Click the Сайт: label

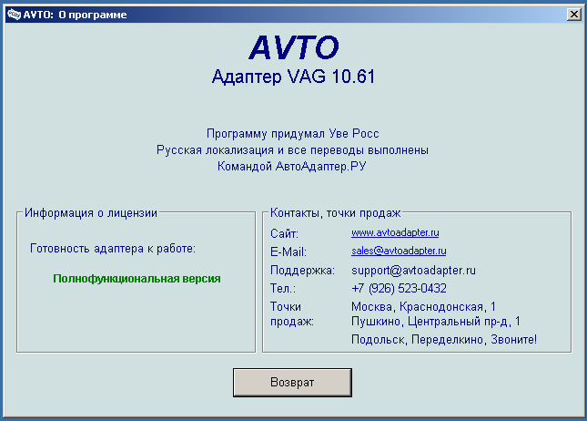[284, 234]
